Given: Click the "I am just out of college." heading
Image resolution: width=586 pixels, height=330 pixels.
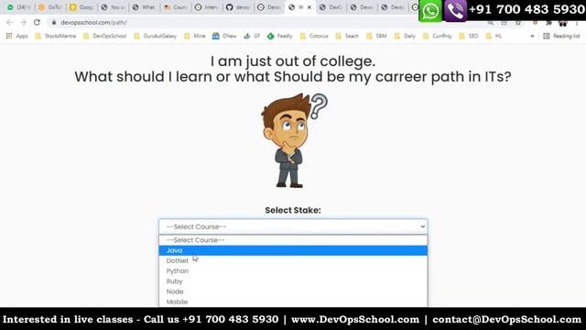Looking at the screenshot, I should coord(293,61).
